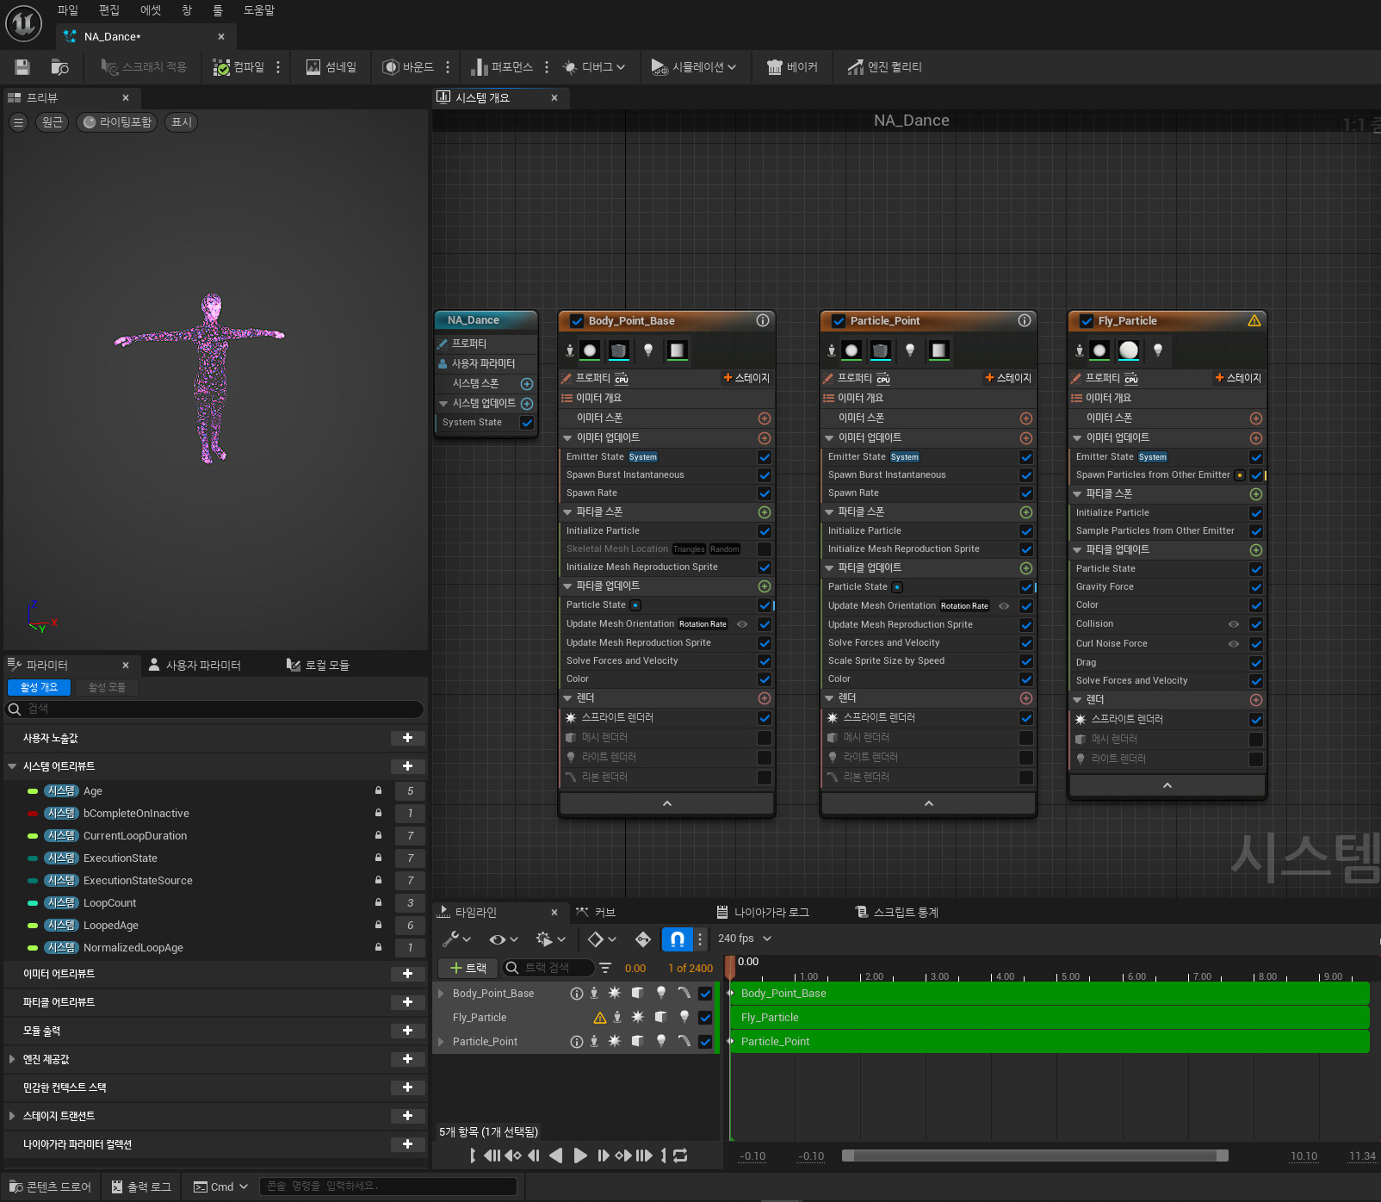Add a stage to Particle_Point emitter
Screen dimensions: 1381x1202
pos(1007,378)
